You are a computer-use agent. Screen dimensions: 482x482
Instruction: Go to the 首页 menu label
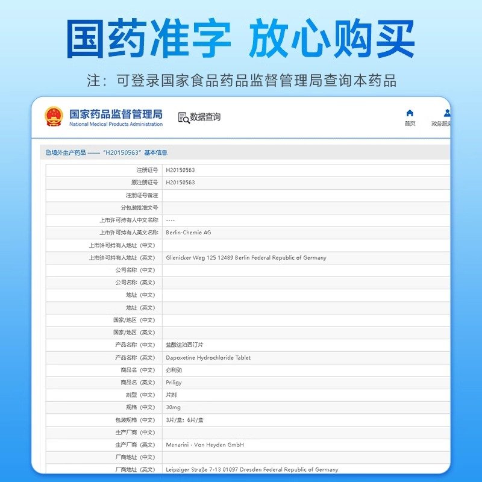[x=410, y=124]
